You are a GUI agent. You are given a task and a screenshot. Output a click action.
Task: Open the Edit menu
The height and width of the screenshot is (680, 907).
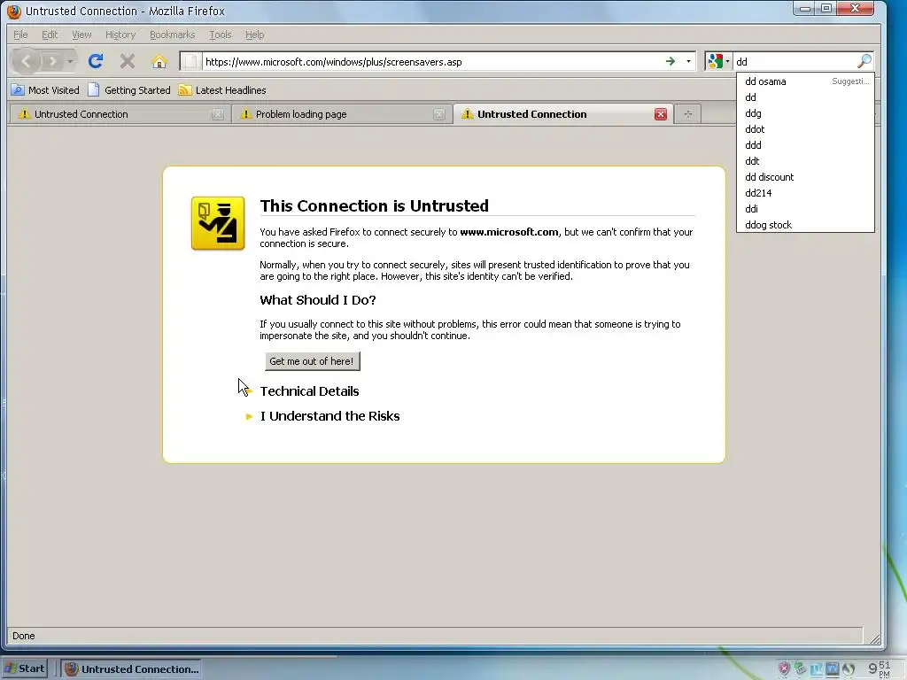point(50,35)
